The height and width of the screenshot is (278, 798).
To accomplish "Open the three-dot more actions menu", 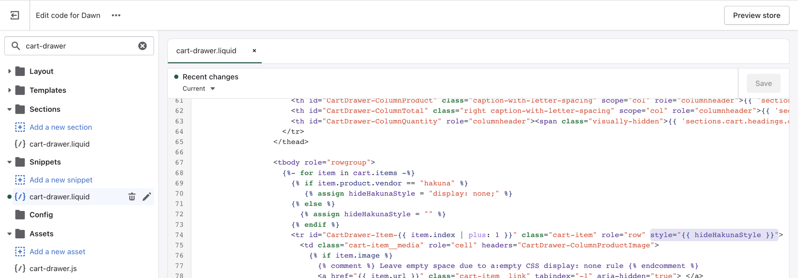I will click(116, 15).
